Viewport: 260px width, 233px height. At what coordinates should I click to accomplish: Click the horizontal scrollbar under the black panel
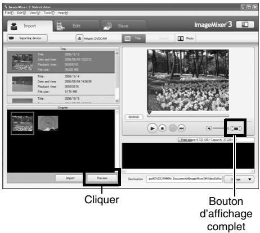[189, 171]
